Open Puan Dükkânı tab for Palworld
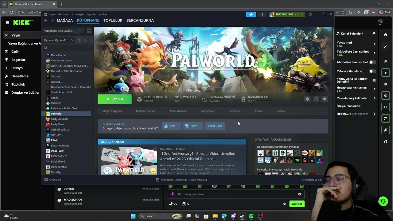The image size is (393, 221). coord(179,111)
